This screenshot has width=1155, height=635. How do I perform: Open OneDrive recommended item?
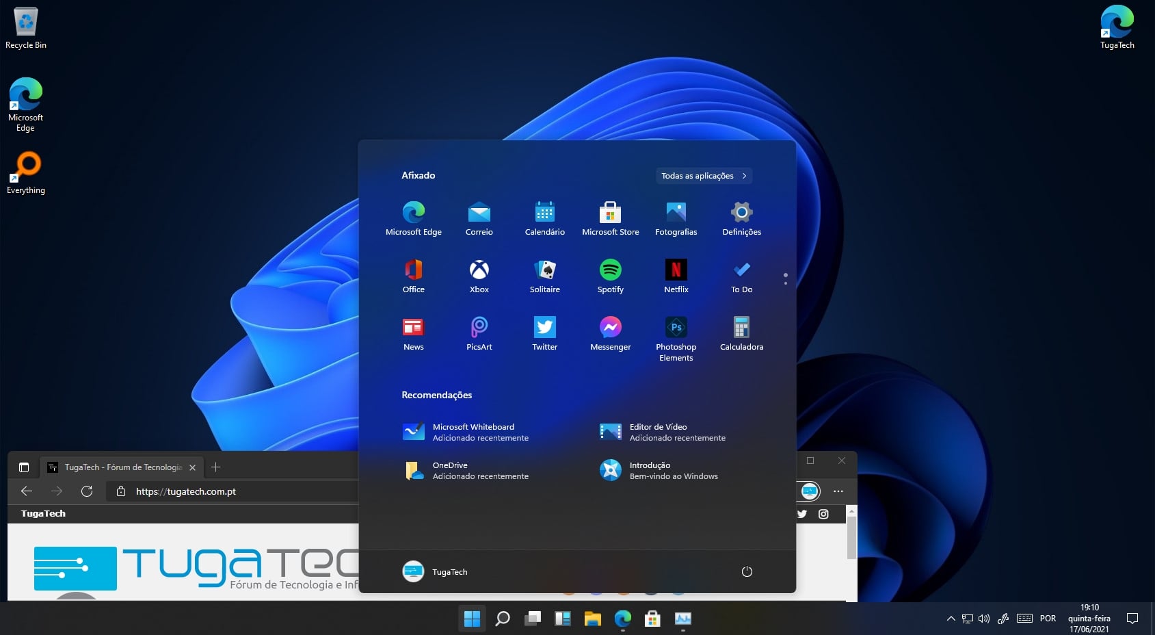tap(466, 470)
